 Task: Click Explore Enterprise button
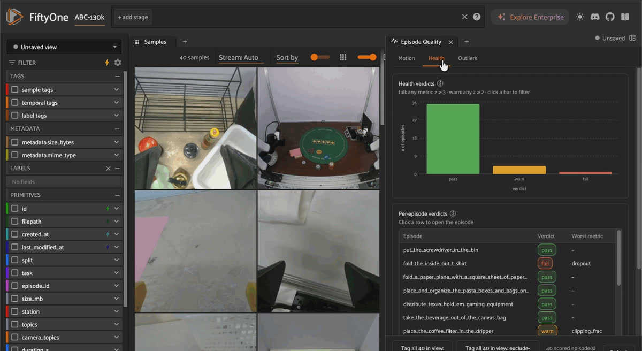(x=530, y=17)
